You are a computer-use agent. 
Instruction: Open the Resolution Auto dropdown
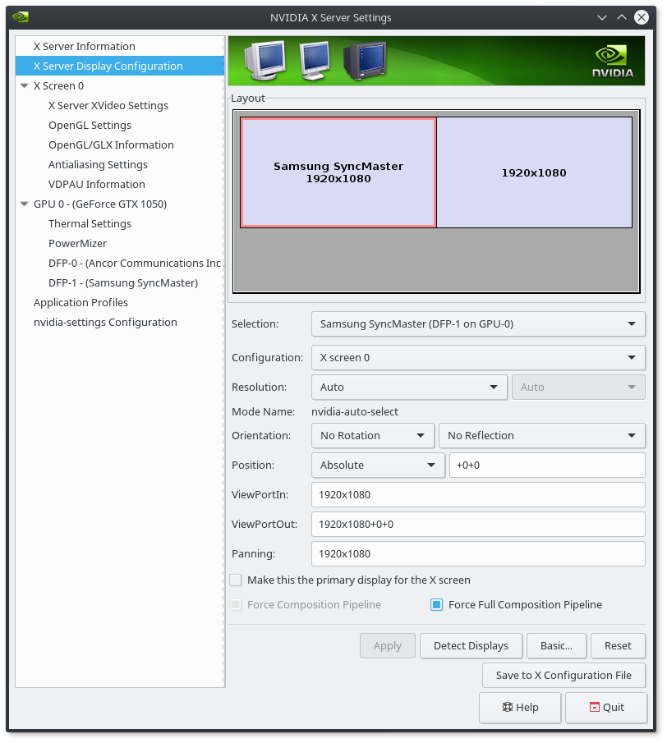[x=409, y=388]
